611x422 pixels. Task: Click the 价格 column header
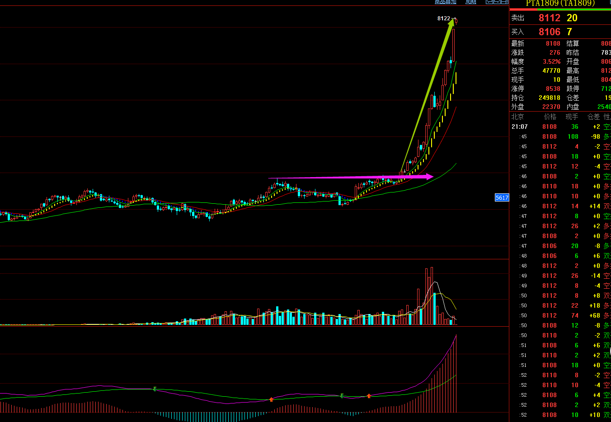pos(550,117)
